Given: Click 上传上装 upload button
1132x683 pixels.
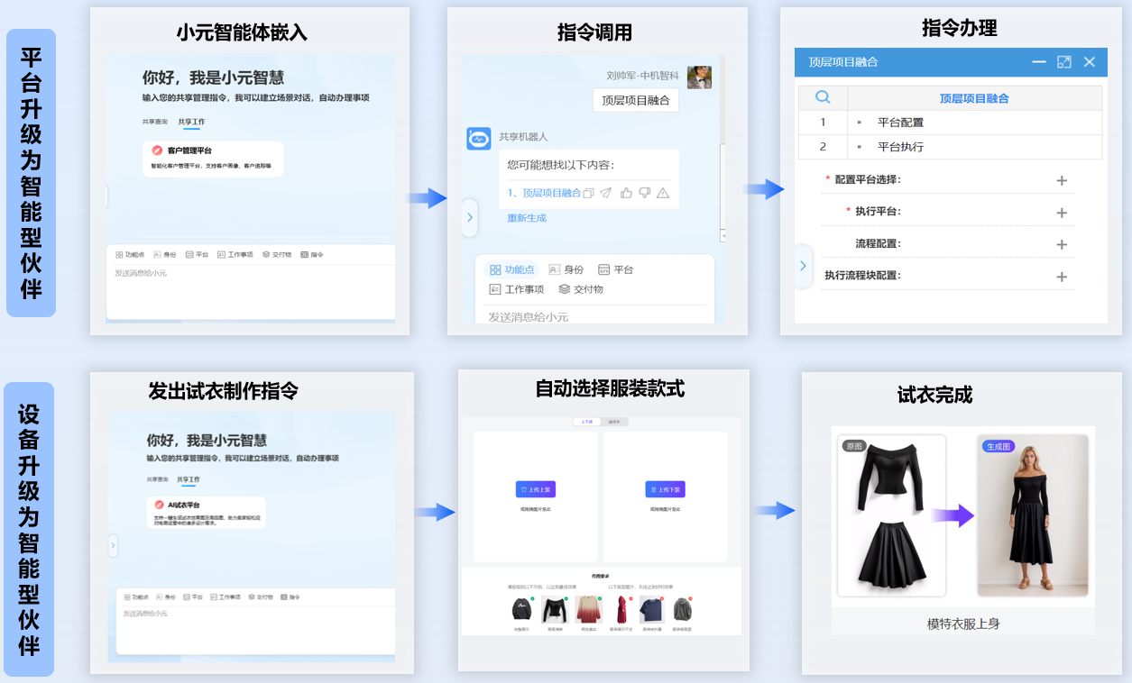Looking at the screenshot, I should 536,489.
